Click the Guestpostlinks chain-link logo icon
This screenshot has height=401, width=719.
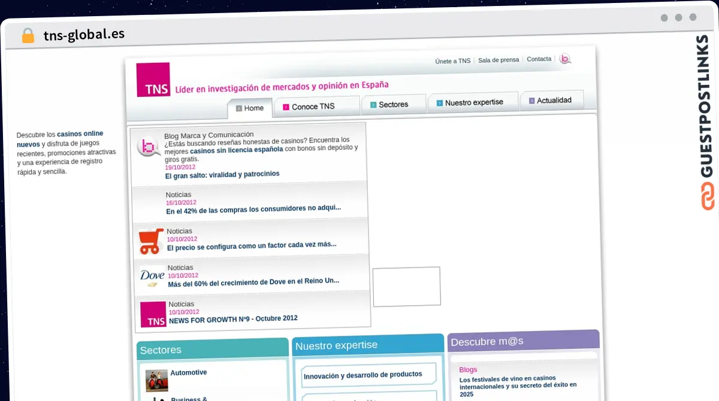tap(707, 196)
